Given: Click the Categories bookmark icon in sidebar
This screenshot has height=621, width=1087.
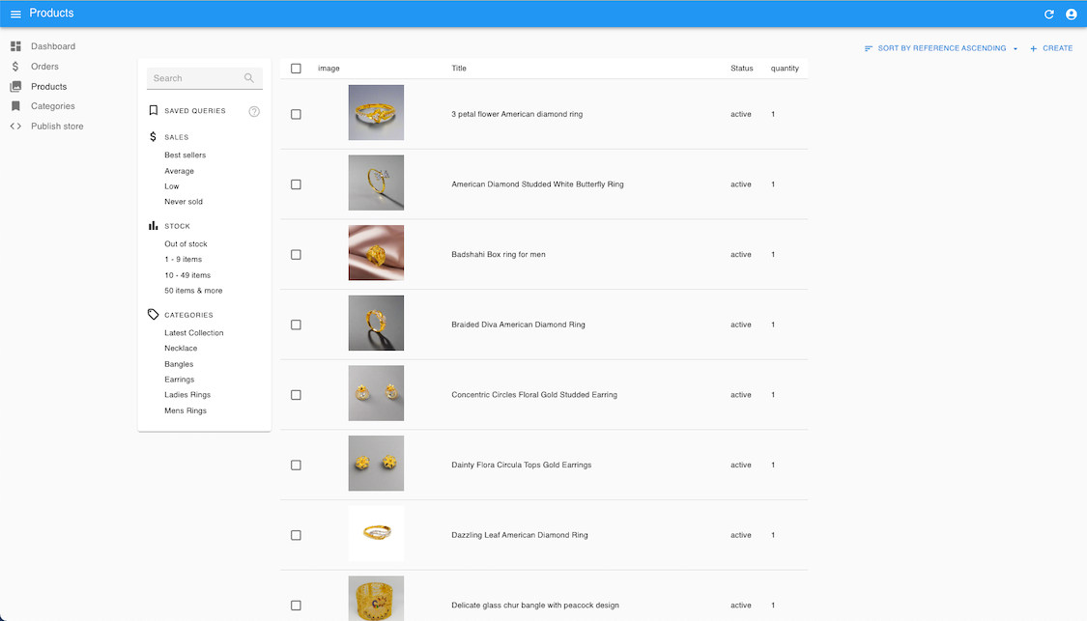Looking at the screenshot, I should point(15,106).
